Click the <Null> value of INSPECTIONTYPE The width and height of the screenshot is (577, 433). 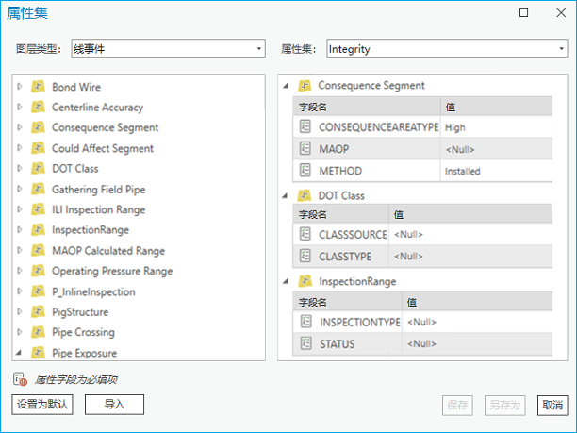(x=421, y=322)
